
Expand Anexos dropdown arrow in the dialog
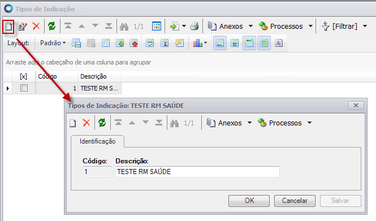click(249, 123)
